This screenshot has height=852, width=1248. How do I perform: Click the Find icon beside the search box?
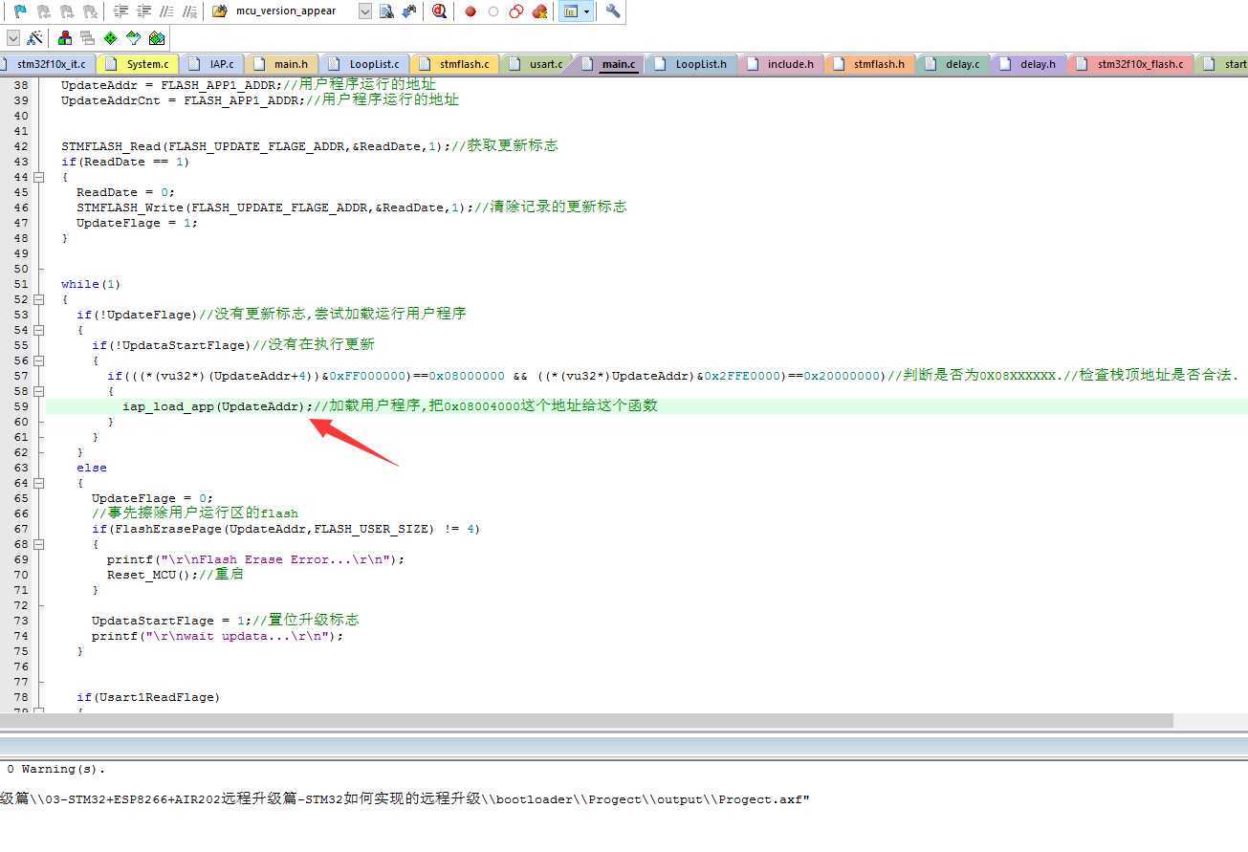[x=386, y=11]
